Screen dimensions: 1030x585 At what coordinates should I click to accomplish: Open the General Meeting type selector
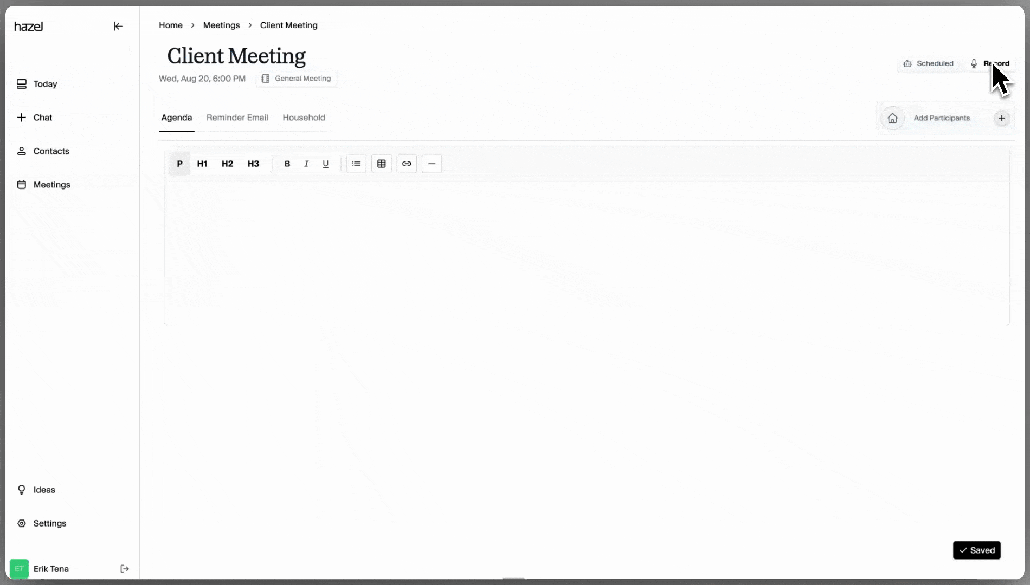[297, 79]
